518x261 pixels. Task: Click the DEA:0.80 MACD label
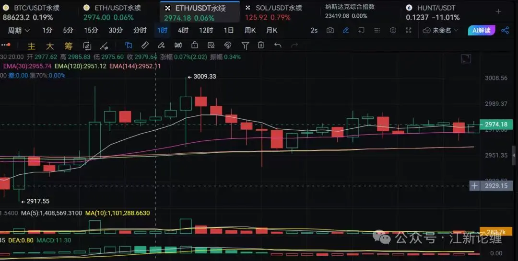21,240
